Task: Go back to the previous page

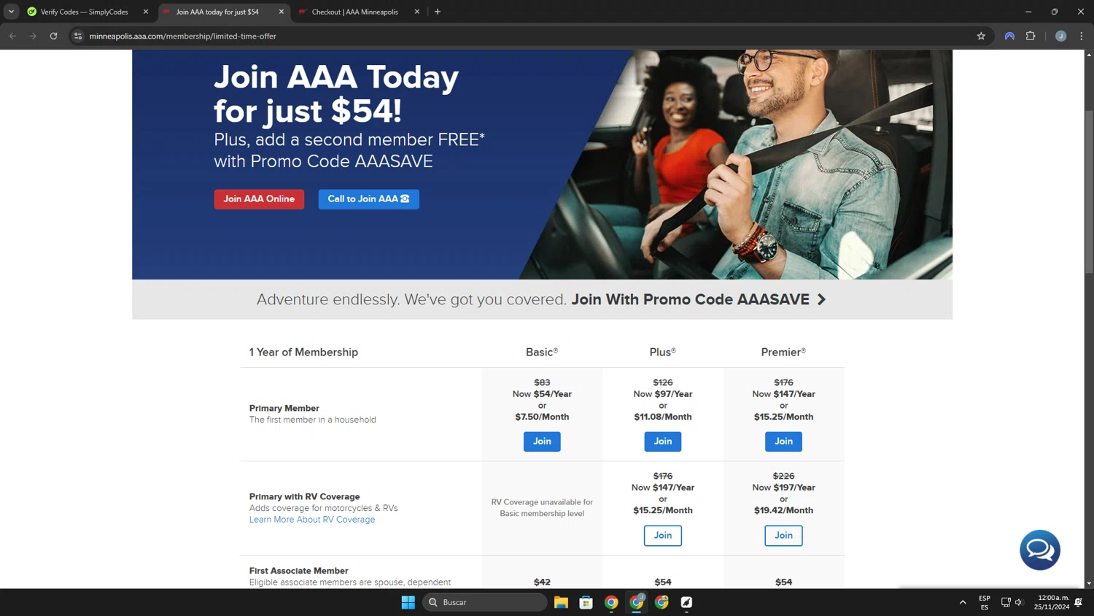Action: [x=12, y=36]
